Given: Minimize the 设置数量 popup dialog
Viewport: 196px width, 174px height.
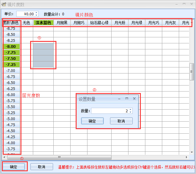Looking at the screenshot, I should click(x=119, y=99).
